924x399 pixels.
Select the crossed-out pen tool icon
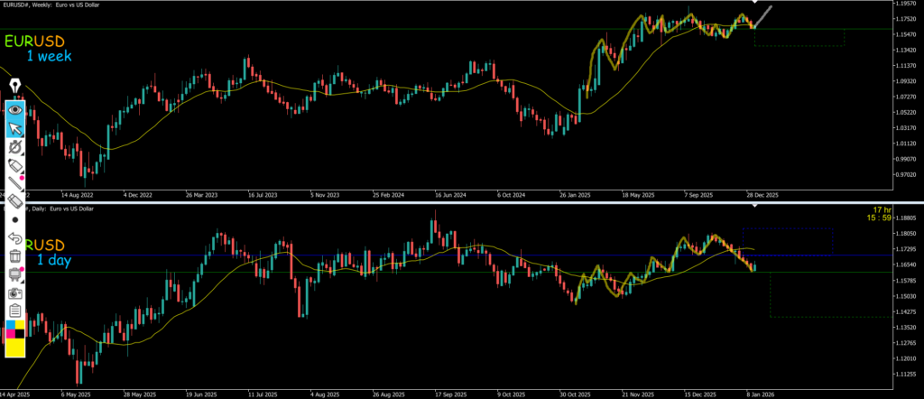coord(15,147)
